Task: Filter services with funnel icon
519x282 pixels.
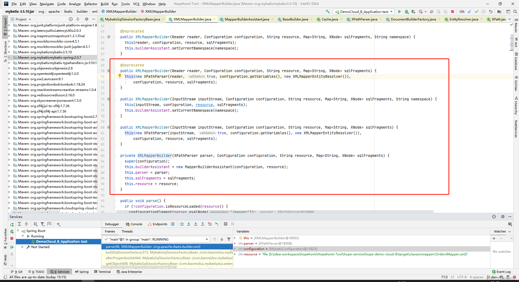Action: click(x=42, y=224)
